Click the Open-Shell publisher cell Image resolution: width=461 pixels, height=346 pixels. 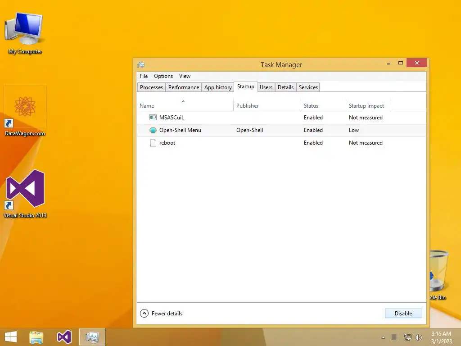coord(249,130)
